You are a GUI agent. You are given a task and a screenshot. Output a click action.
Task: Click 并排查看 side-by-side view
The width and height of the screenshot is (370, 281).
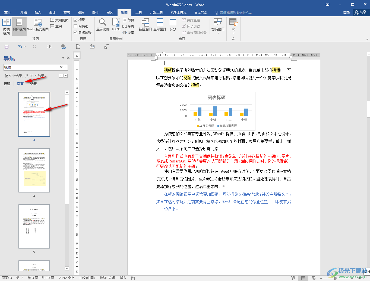(x=191, y=20)
